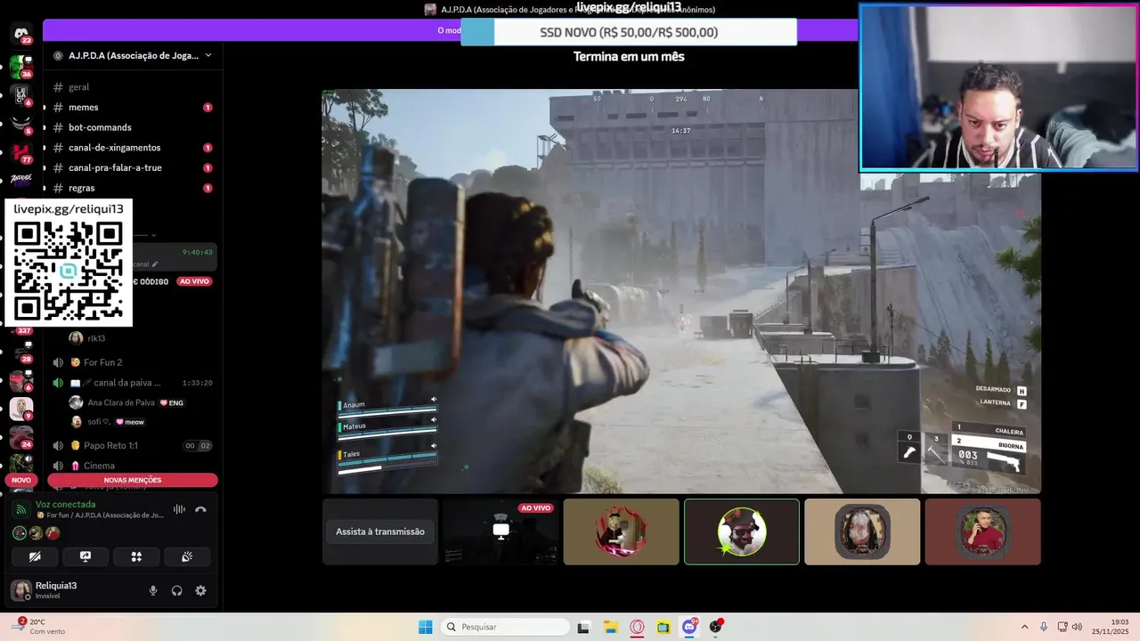Image resolution: width=1140 pixels, height=641 pixels.
Task: Edit channel pencil icon near timer
Action: click(155, 264)
